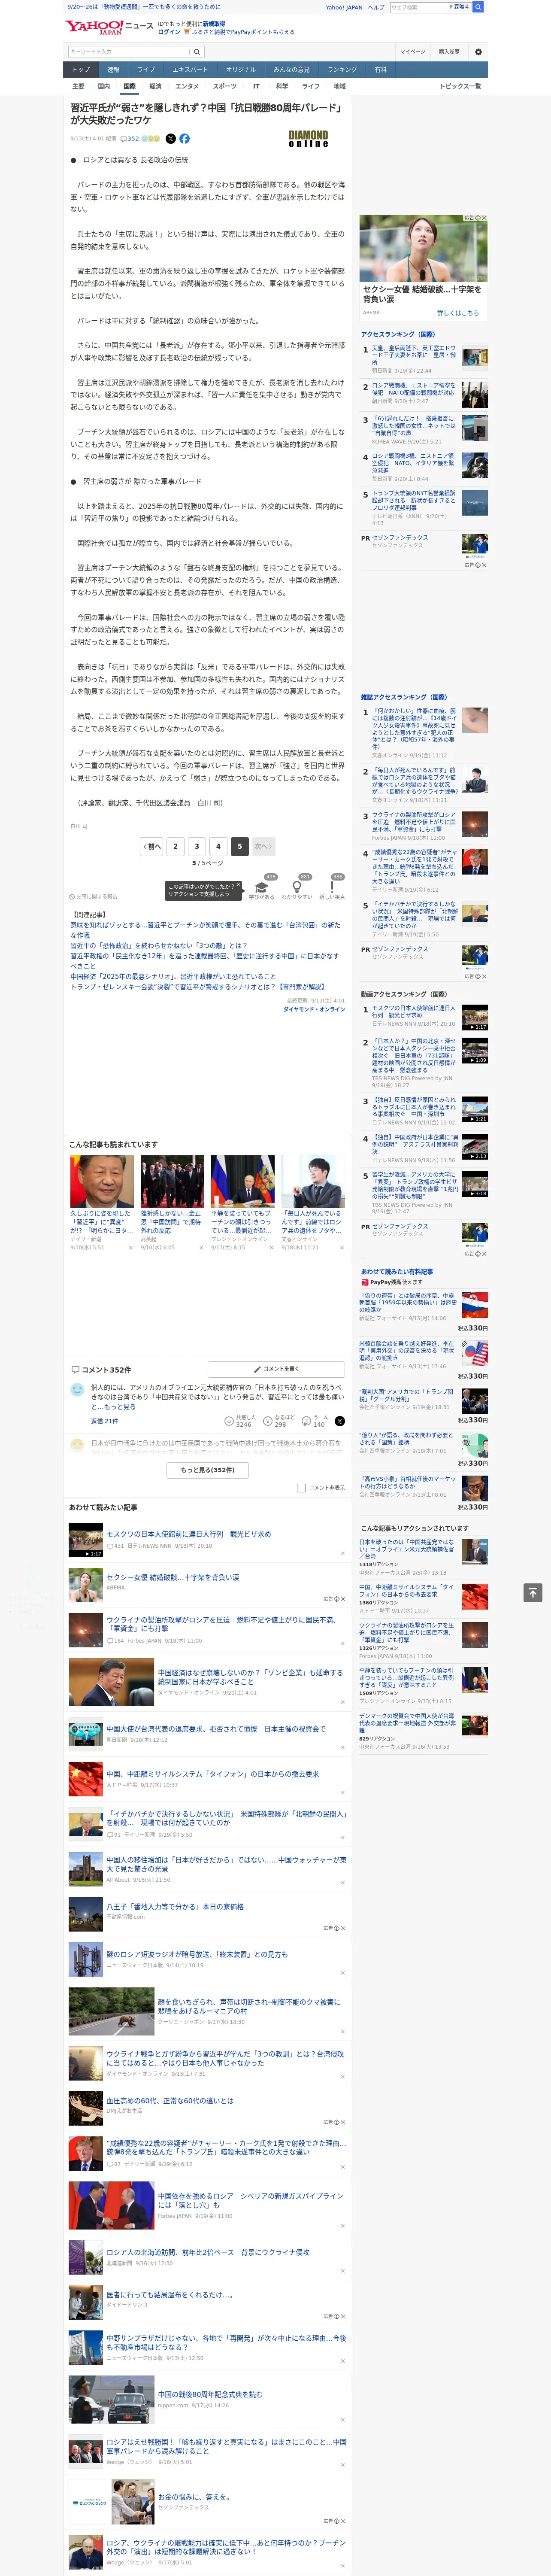
Task: Go to article page 3
Action: (x=197, y=846)
